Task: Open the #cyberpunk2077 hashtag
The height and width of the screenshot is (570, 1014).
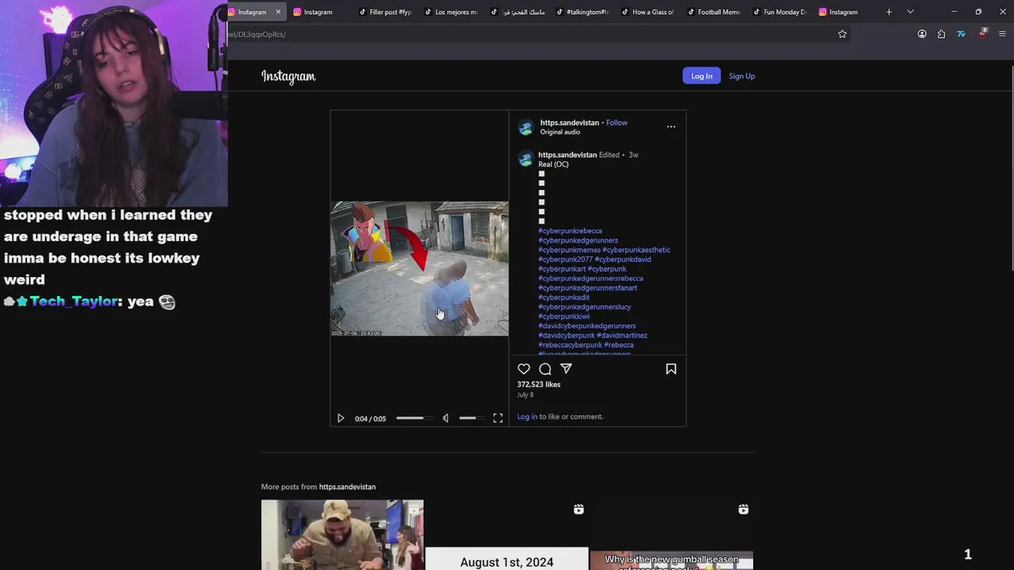Action: (x=566, y=260)
